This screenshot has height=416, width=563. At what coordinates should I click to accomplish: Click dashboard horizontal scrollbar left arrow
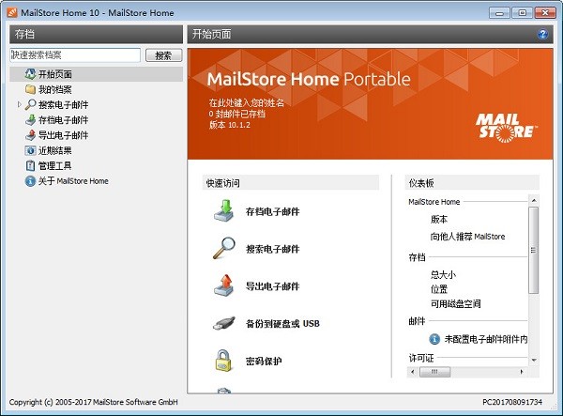point(412,372)
